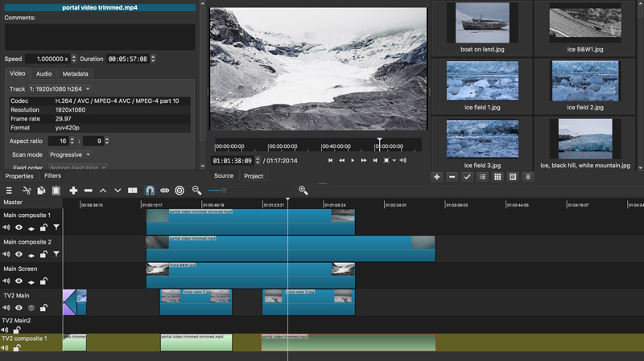Open the Filters panel tab
Viewport: 644px width, 361px height.
click(x=52, y=175)
